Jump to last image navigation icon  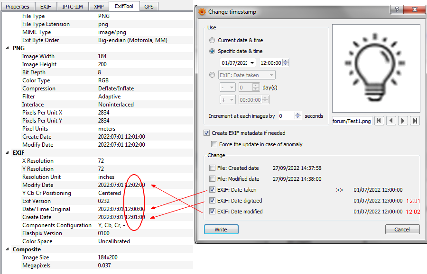[415, 121]
